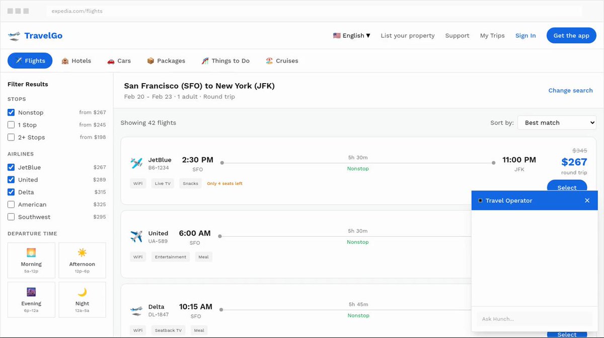
Task: Open the English language selector
Action: click(351, 36)
